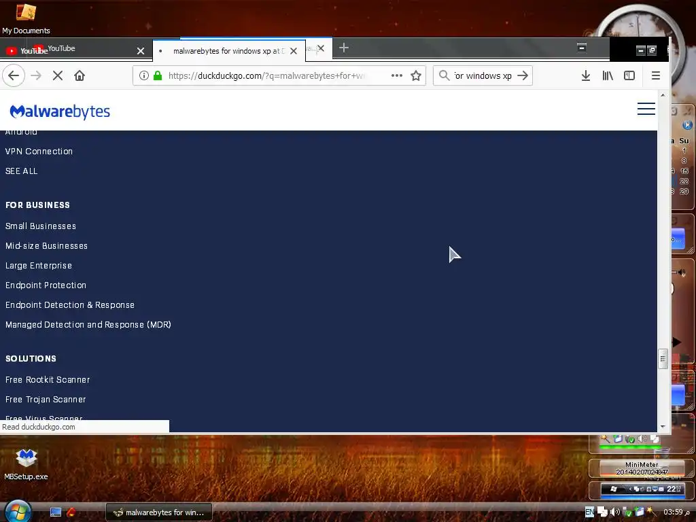Viewport: 696px width, 522px height.
Task: Open the Small Businesses link
Action: 41,226
